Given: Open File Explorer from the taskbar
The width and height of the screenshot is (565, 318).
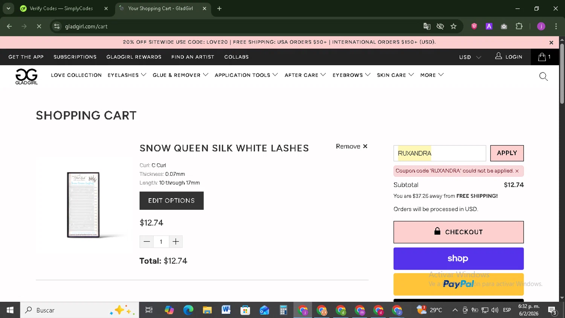Looking at the screenshot, I should point(207,310).
